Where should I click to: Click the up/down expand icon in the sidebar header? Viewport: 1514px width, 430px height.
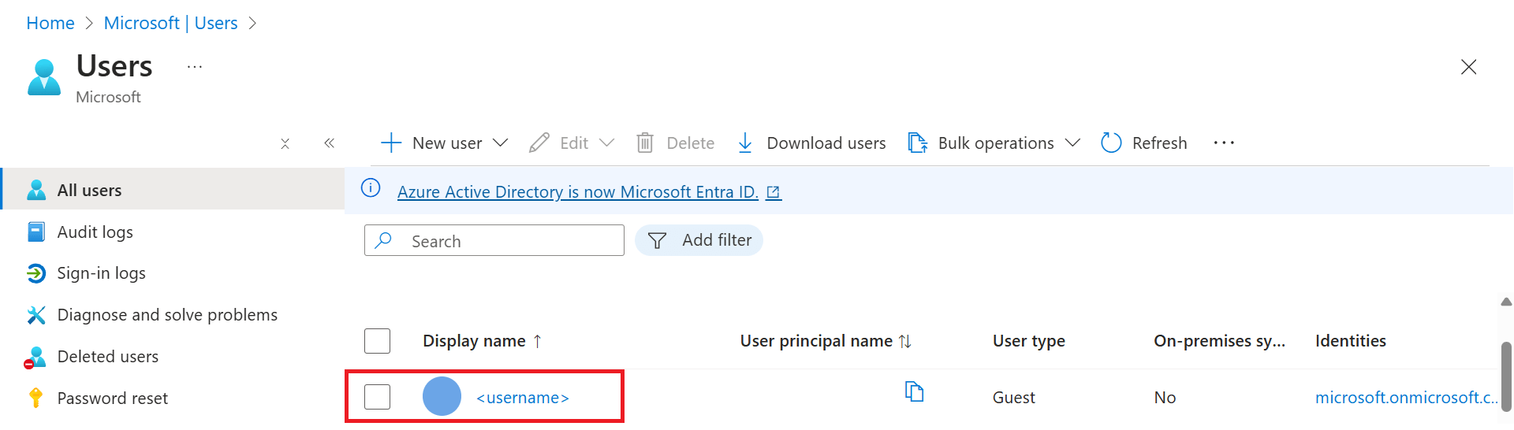[x=285, y=143]
